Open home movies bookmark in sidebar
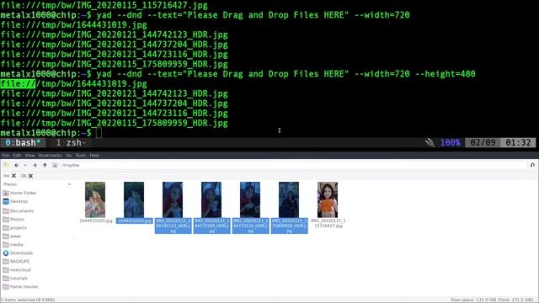Viewport: 539px width, 303px height. (20, 286)
